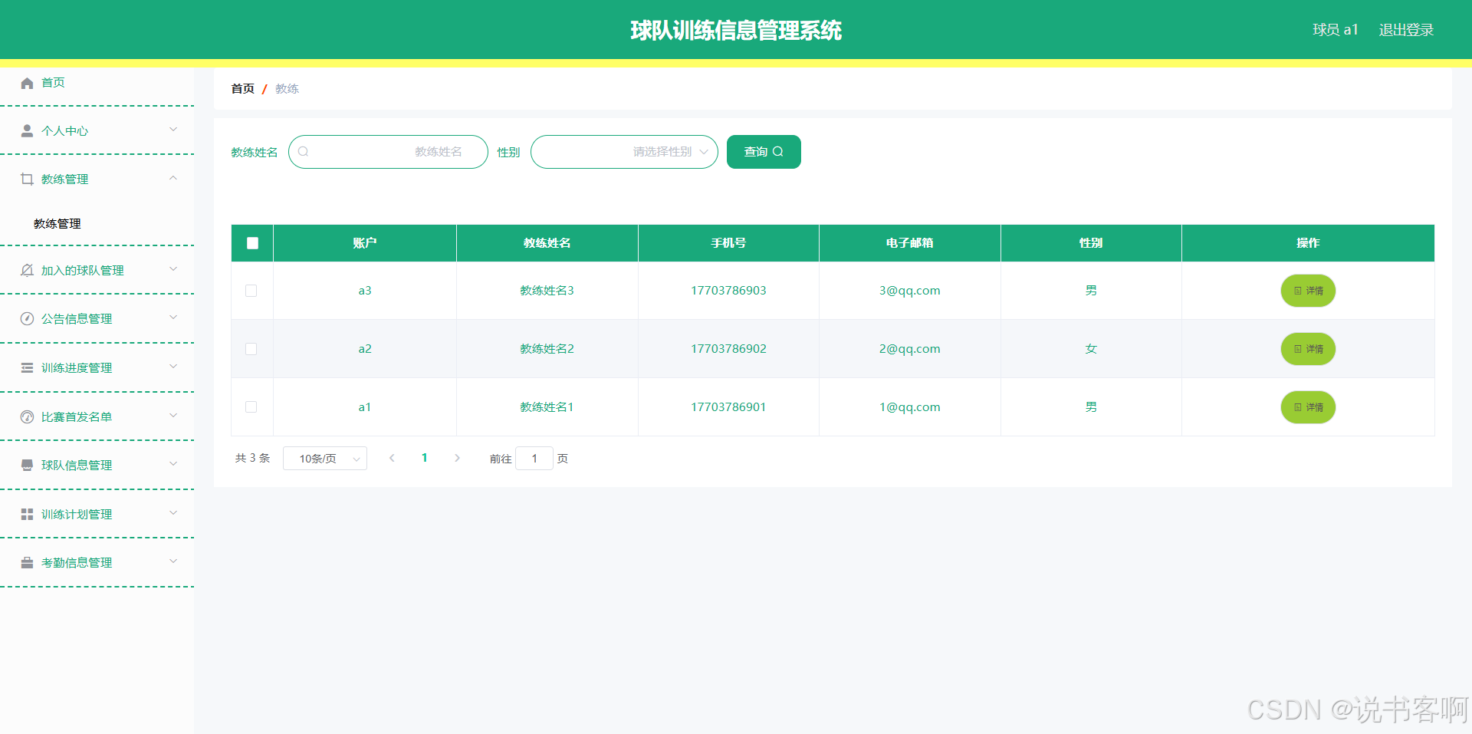
Task: Click the 共 3 条 total count text
Action: (252, 458)
